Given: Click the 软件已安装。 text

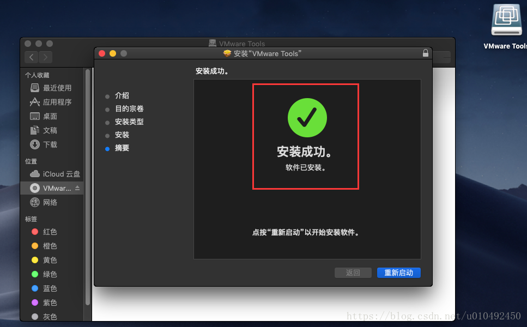Looking at the screenshot, I should pyautogui.click(x=306, y=168).
